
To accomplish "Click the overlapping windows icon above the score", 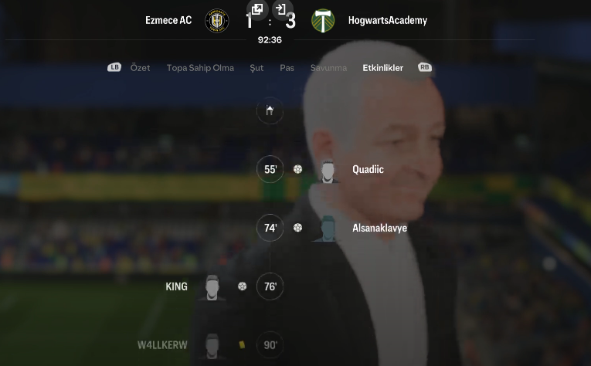I will click(257, 9).
